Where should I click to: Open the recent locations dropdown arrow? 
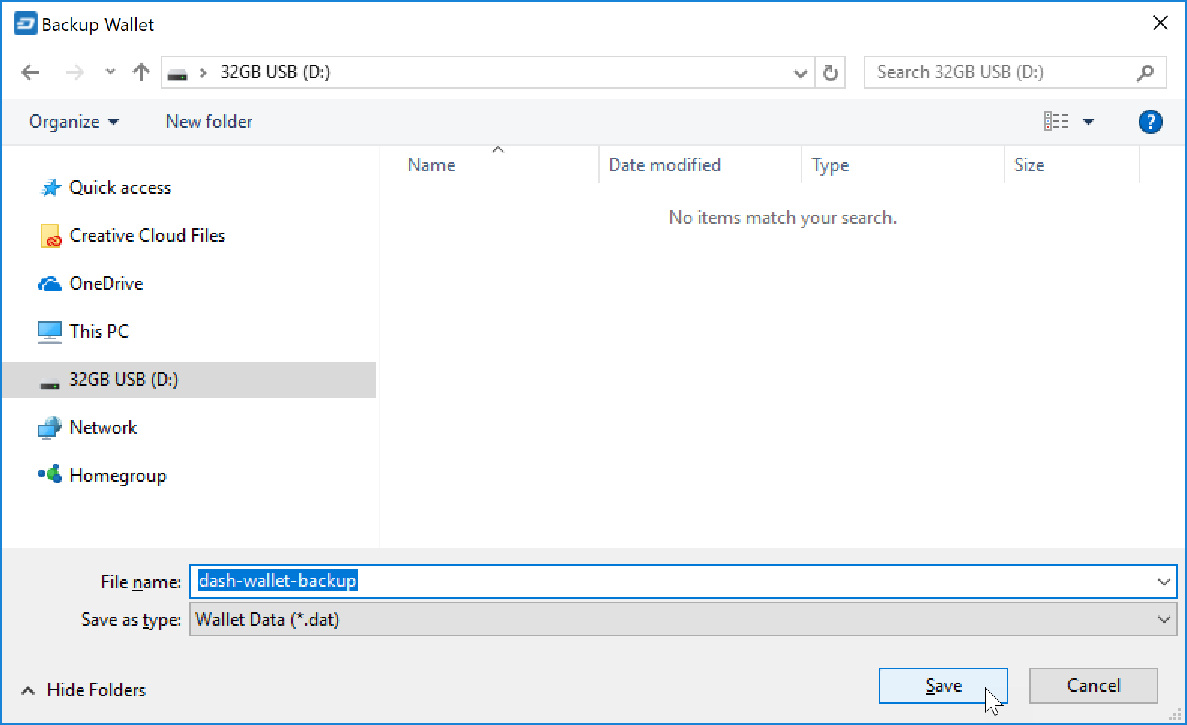tap(110, 72)
